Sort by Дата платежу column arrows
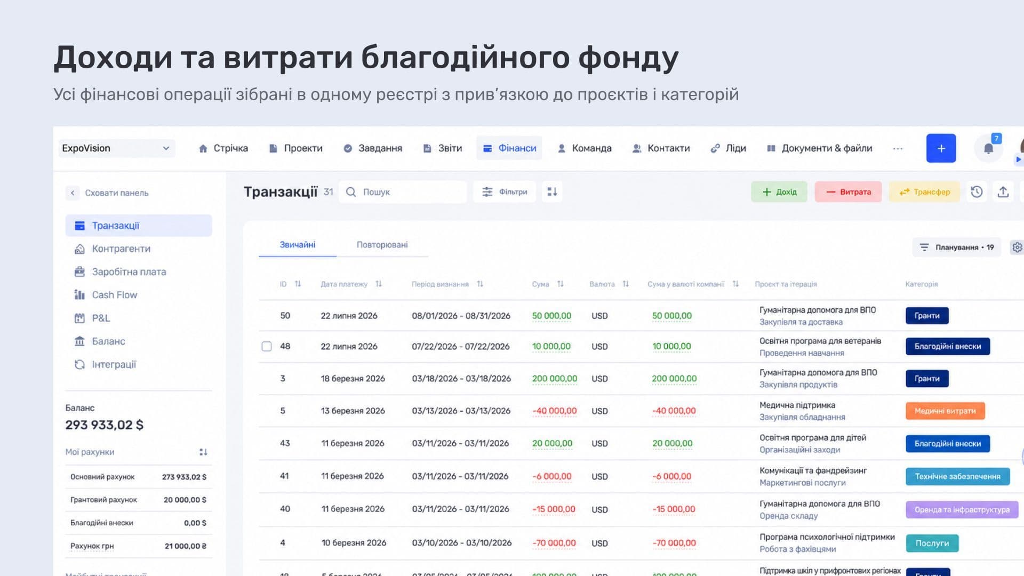This screenshot has height=576, width=1024. coord(378,284)
